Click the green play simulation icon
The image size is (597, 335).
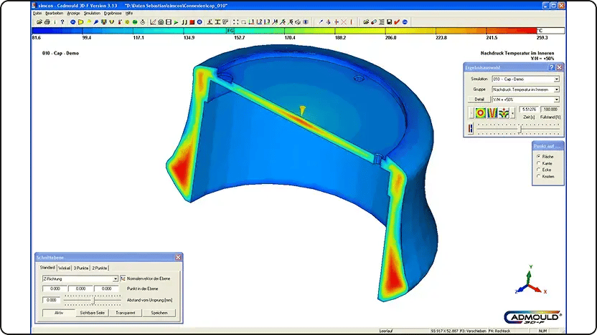click(x=177, y=22)
